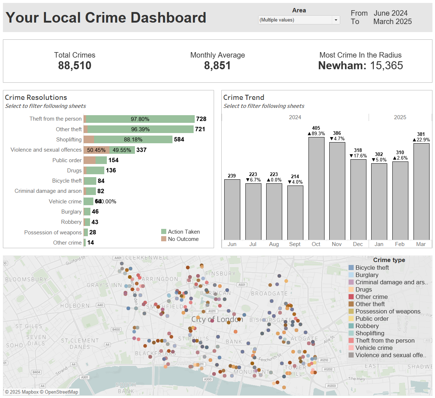Viewport: 435px width, 398px height.
Task: Select the January trend bar showing 302
Action: click(379, 202)
